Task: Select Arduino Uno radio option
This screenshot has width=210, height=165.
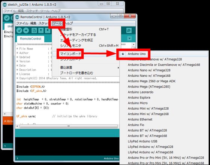Action: click(123, 54)
